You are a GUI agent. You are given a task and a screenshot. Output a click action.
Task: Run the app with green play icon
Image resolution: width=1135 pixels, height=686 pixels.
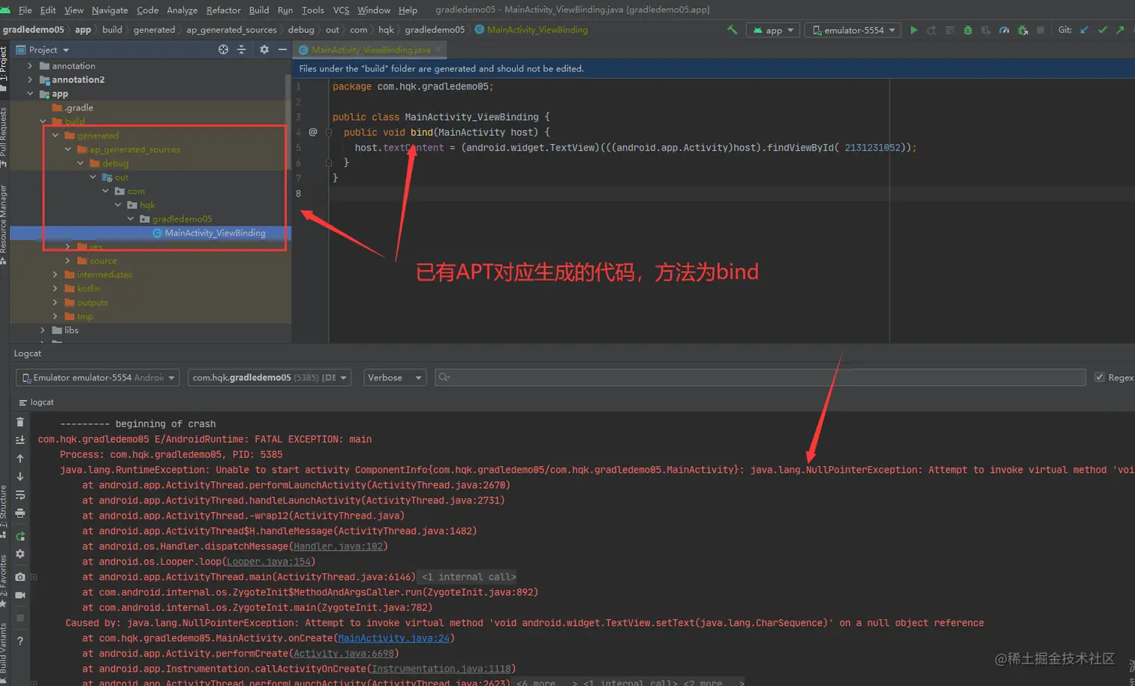coord(914,30)
